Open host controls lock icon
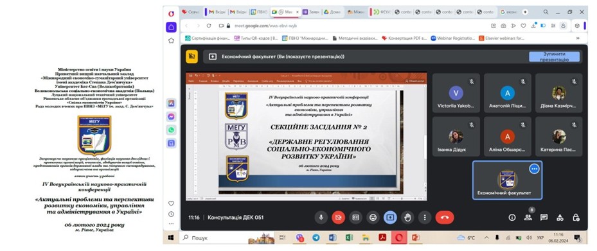Screen dimensions: 597x251 576,218
